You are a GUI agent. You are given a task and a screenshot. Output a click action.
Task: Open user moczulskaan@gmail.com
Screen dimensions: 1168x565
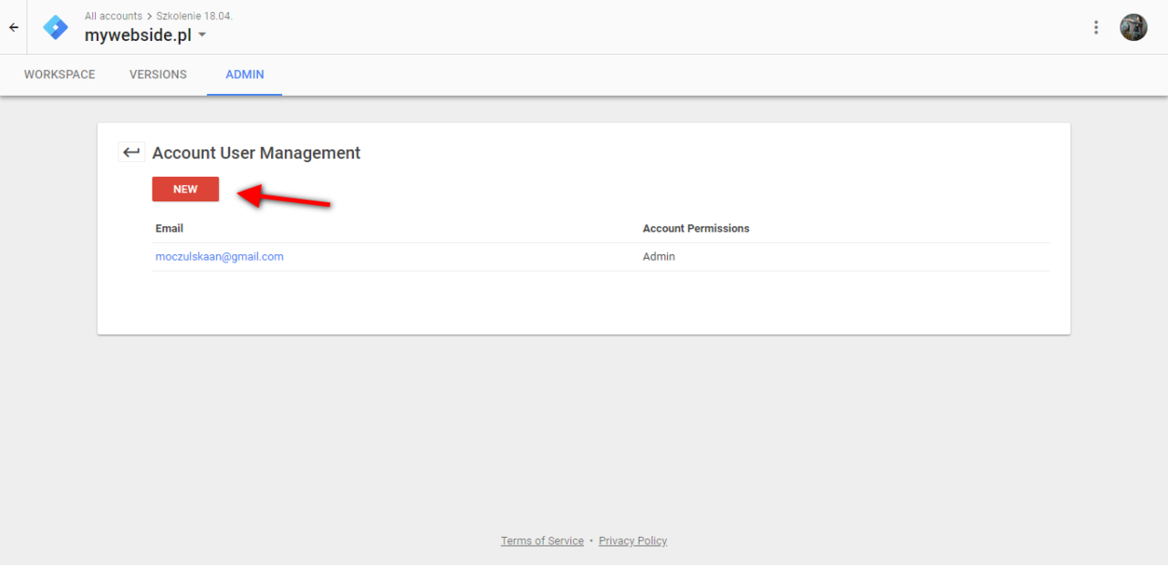(219, 256)
